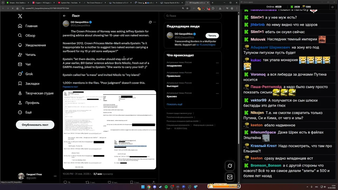Open a new browser tab with plus
338x190 pixels.
[x=213, y=3]
